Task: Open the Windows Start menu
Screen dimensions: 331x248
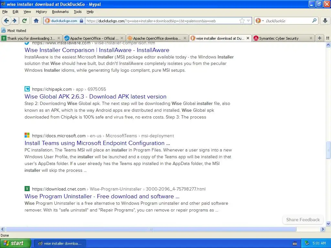Action: point(15,243)
